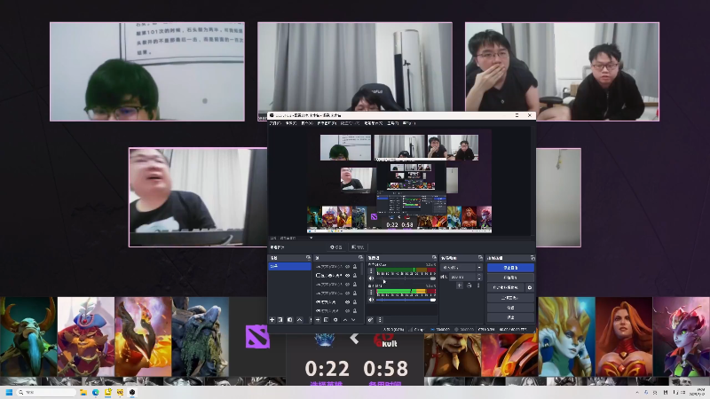Remove selected scene with Scenes trash icon
710x399 pixels.
[x=280, y=320]
